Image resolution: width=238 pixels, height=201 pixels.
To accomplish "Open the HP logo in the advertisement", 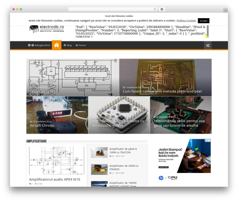I will [161, 178].
